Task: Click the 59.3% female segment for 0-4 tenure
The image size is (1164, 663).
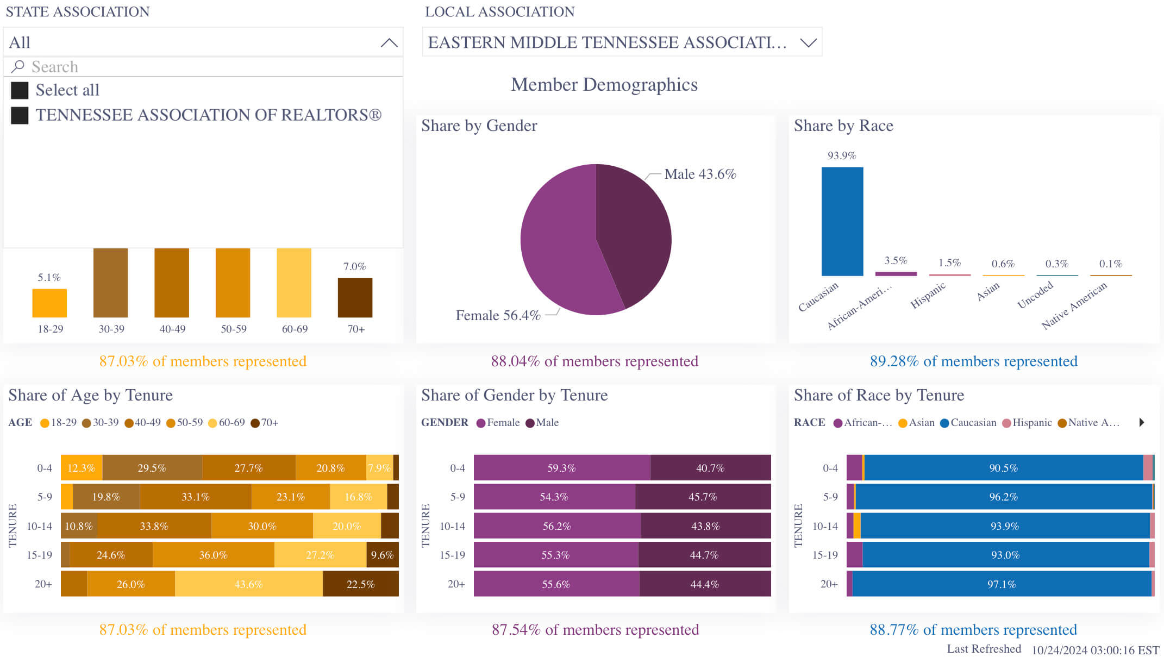Action: coord(562,468)
